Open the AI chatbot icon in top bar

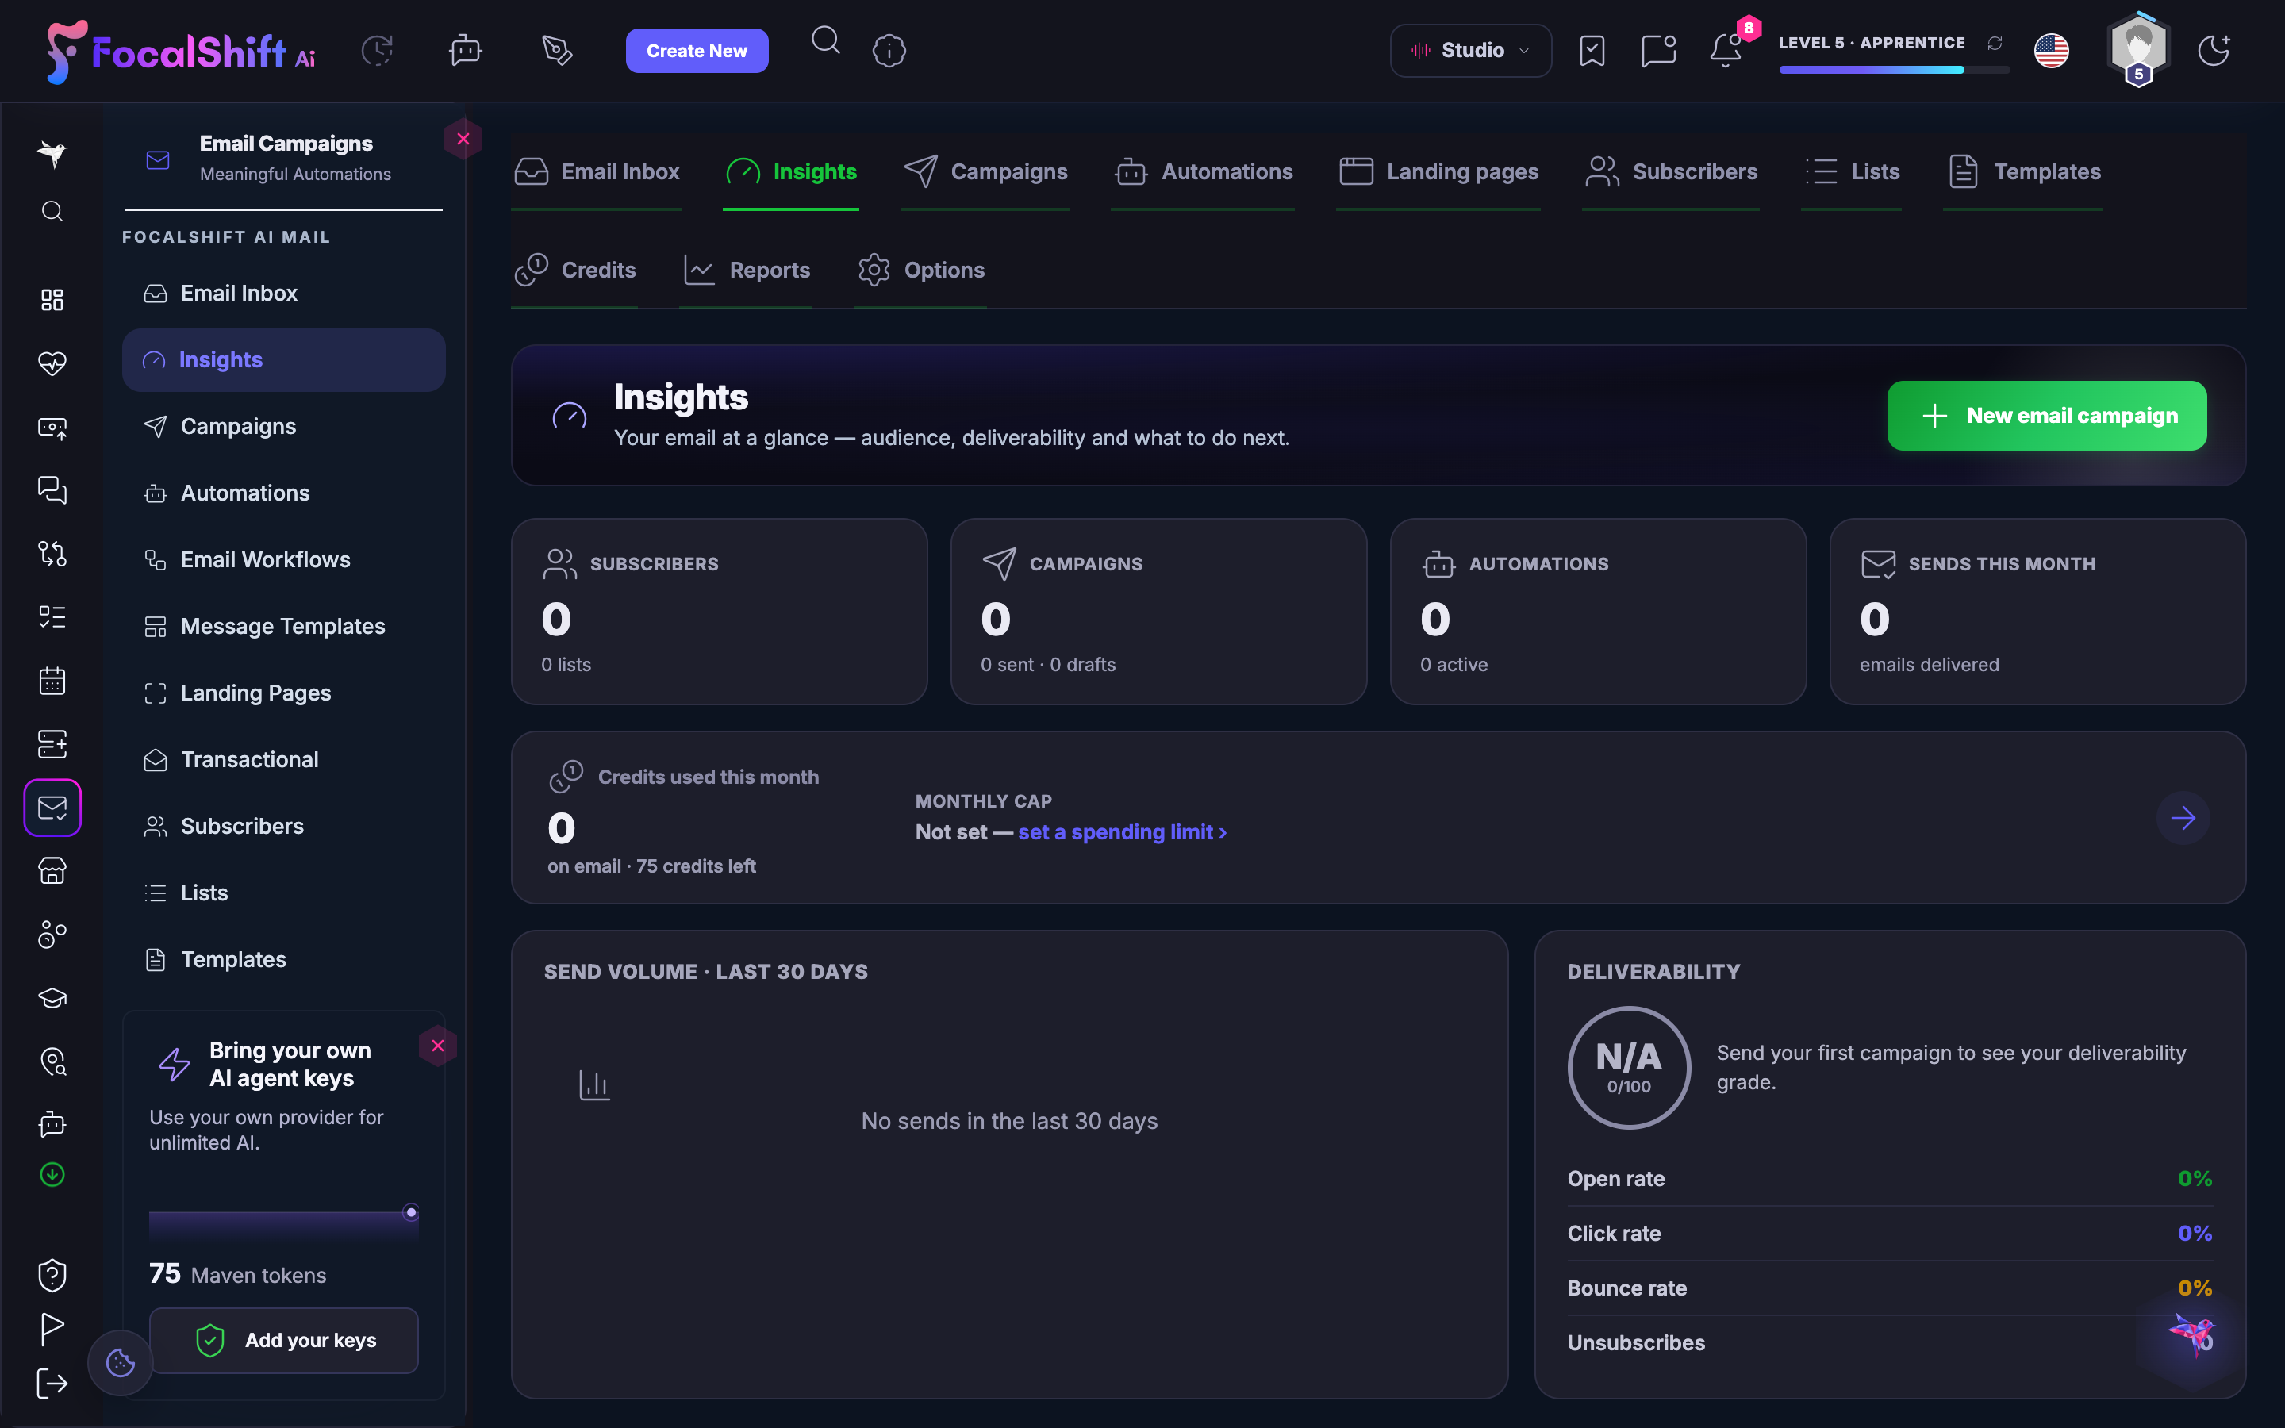point(466,50)
